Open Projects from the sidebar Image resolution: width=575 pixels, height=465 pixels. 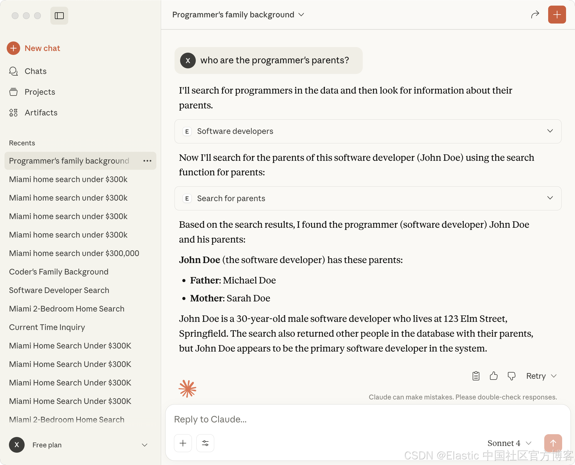coord(40,92)
